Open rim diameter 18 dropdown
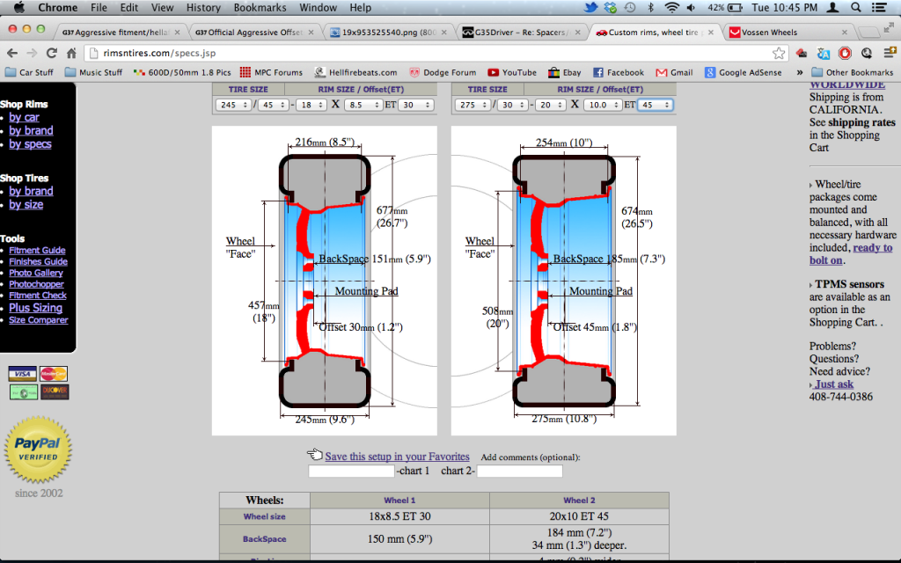 (311, 105)
